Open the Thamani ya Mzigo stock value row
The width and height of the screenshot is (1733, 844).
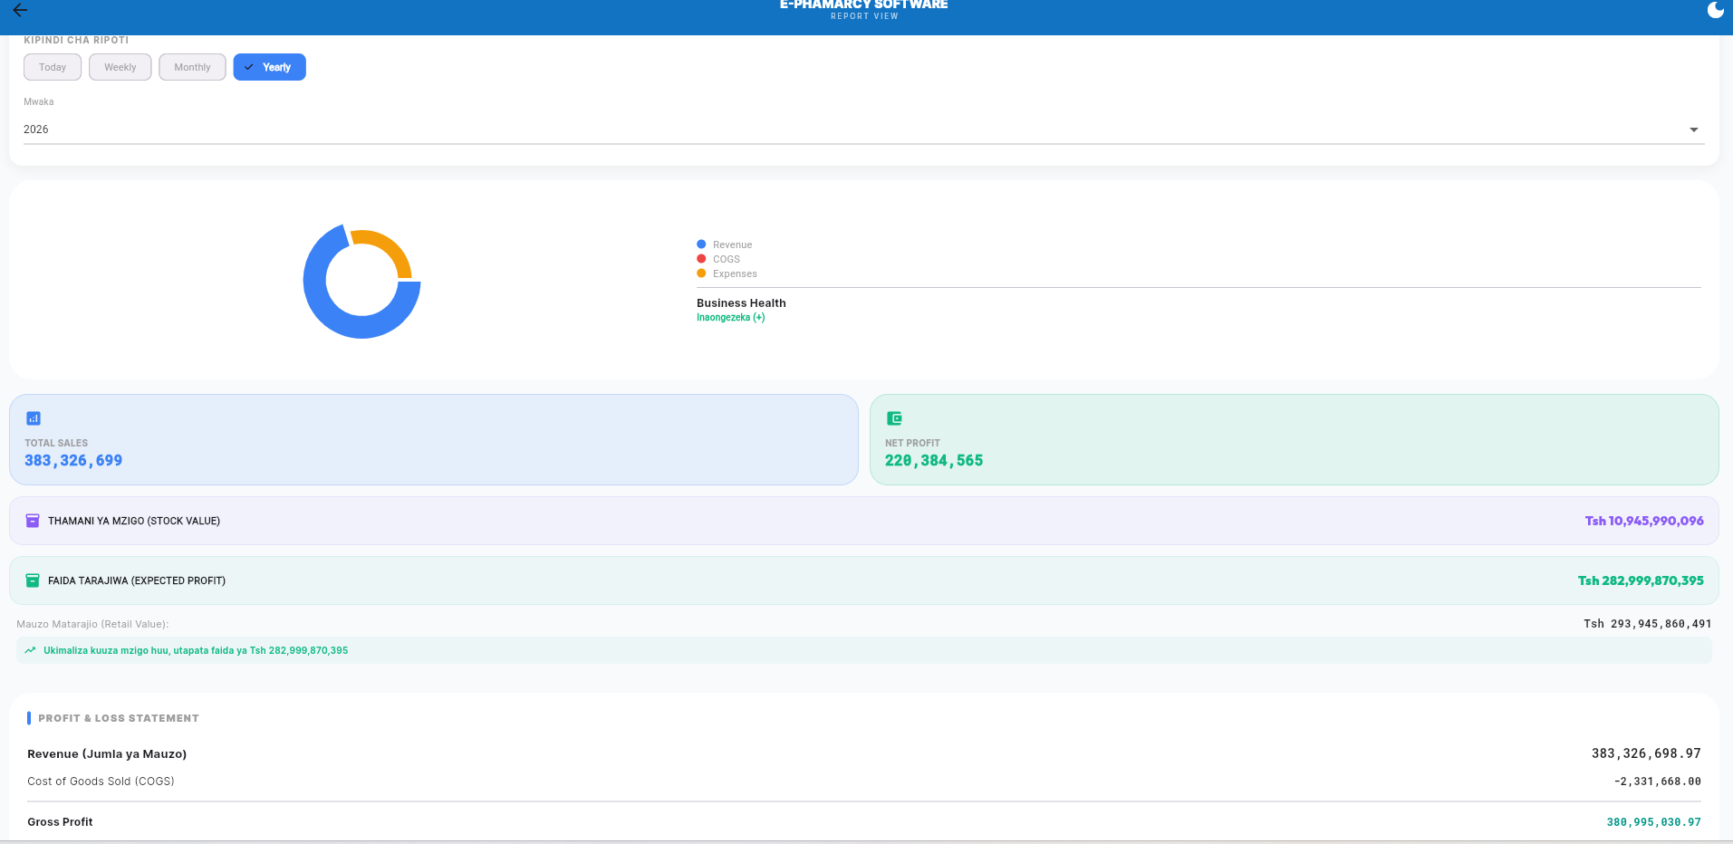click(863, 521)
